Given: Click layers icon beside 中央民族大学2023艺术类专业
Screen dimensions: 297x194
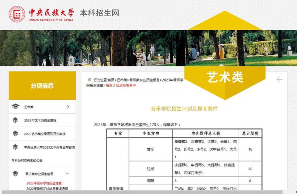Looking at the screenshot, I should pyautogui.click(x=15, y=147).
